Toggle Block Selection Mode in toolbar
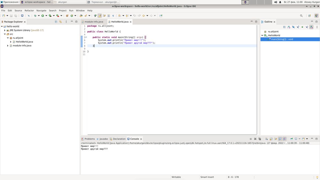 click(x=109, y=16)
